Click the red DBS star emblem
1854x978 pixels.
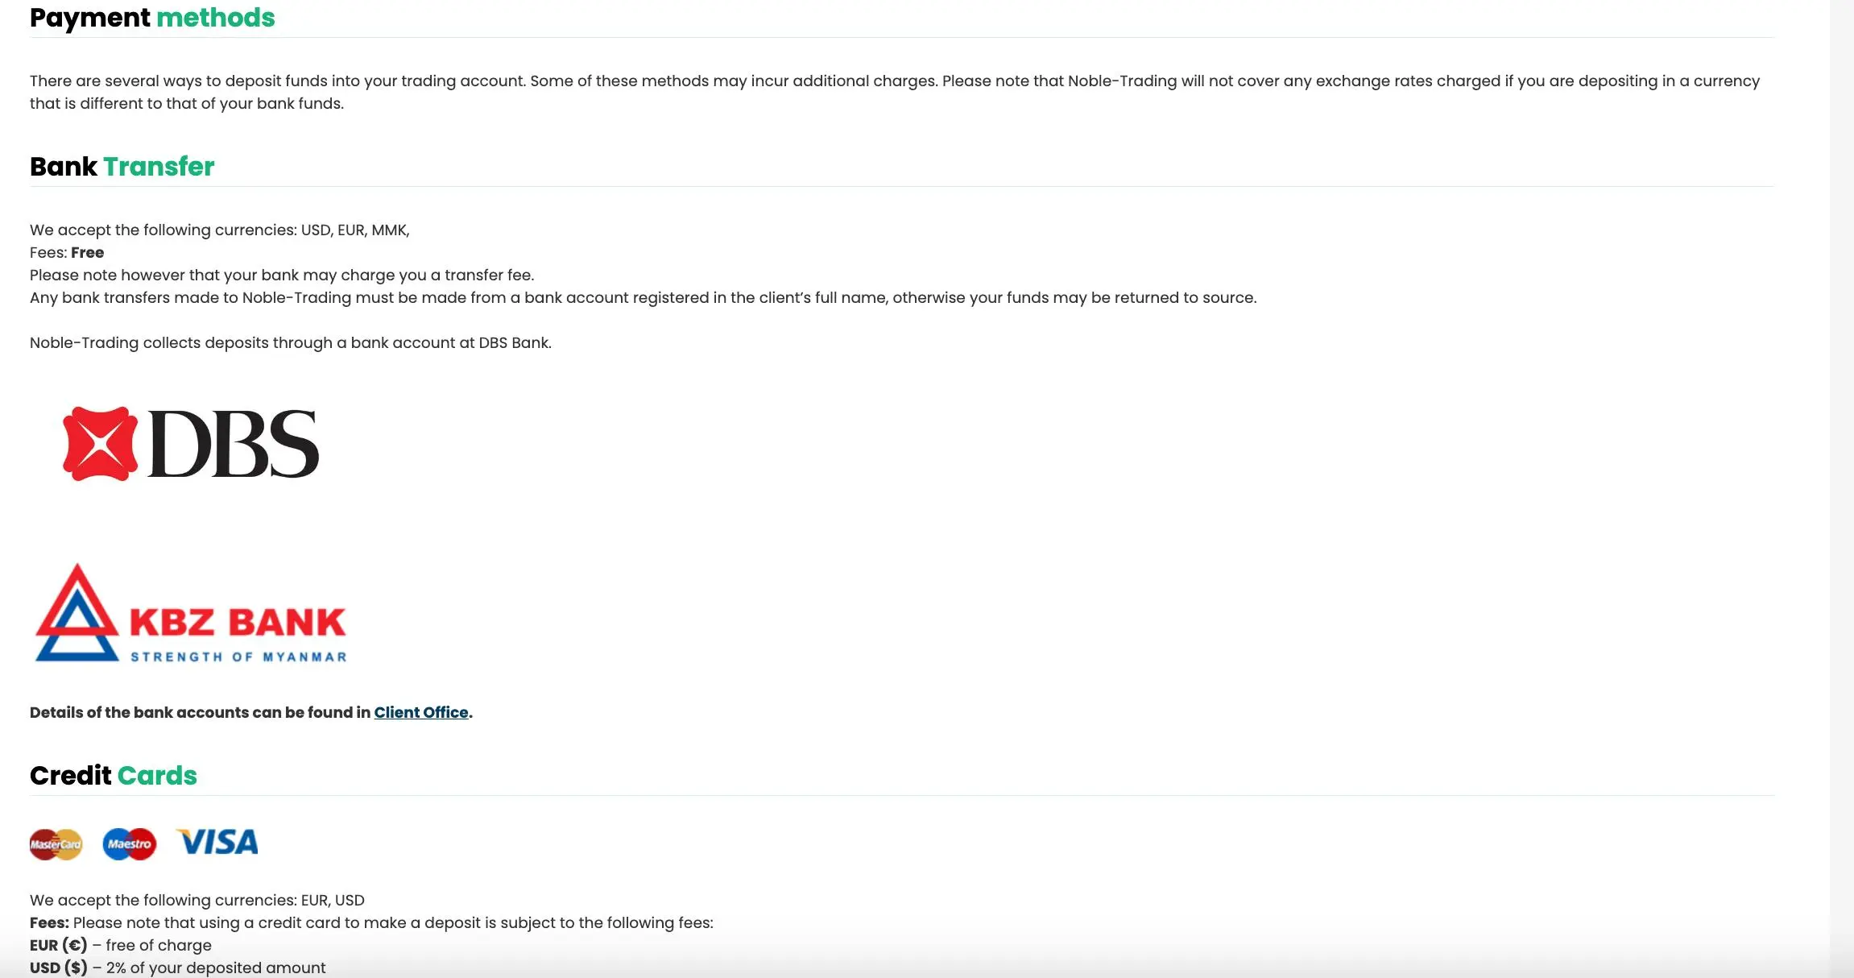[x=100, y=444]
